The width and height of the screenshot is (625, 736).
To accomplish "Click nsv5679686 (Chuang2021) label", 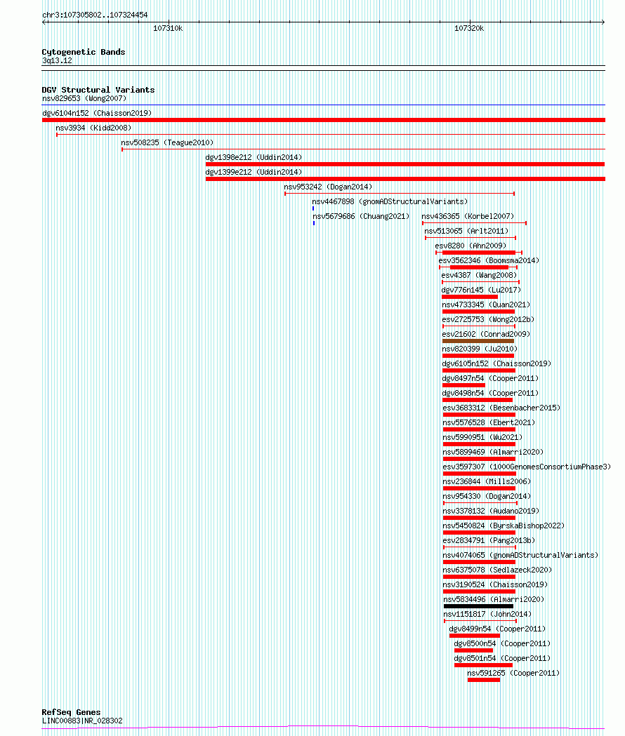I will pyautogui.click(x=361, y=216).
